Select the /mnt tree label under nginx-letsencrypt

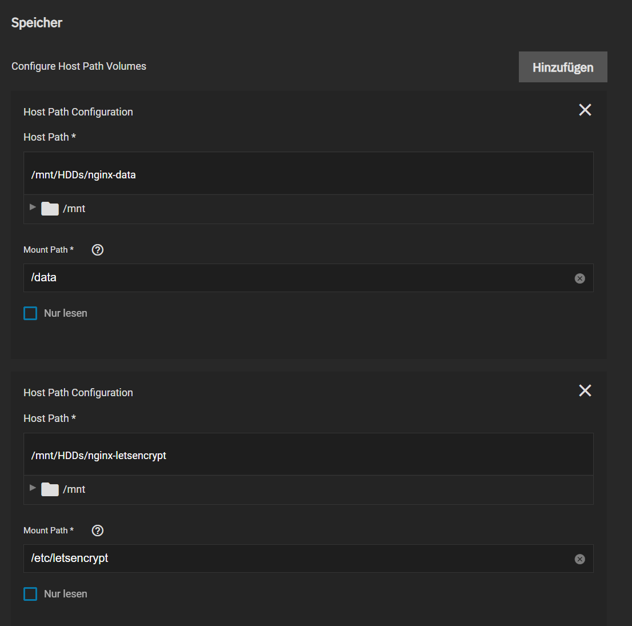pos(74,489)
